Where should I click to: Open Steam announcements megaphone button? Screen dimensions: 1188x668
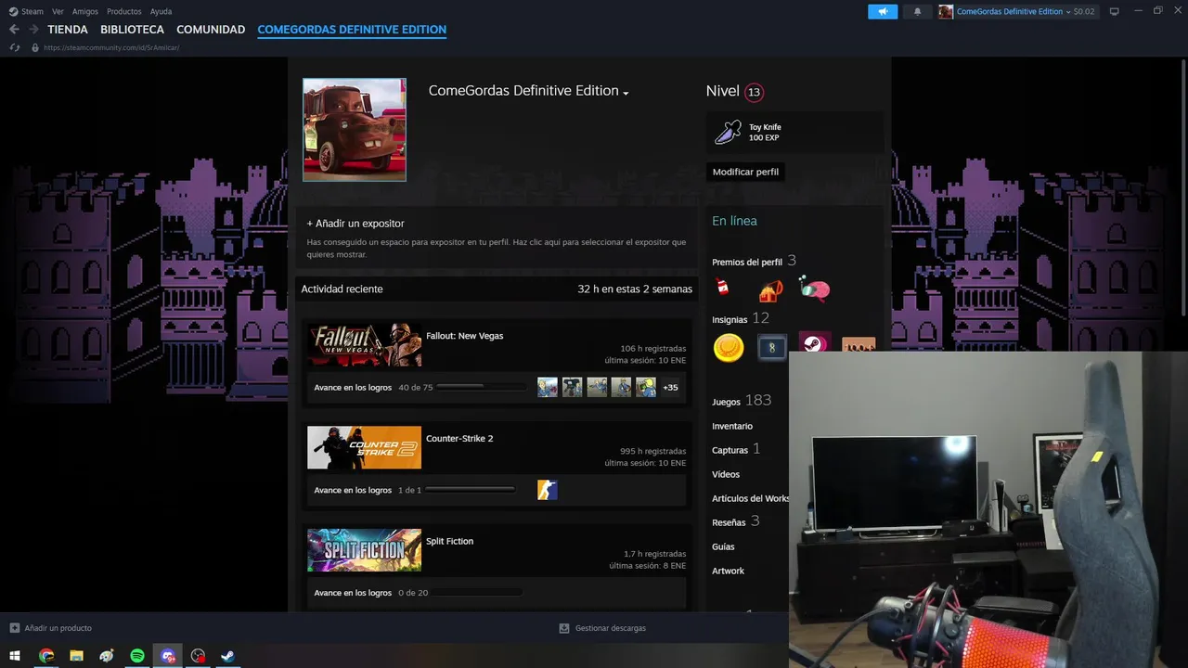[883, 11]
